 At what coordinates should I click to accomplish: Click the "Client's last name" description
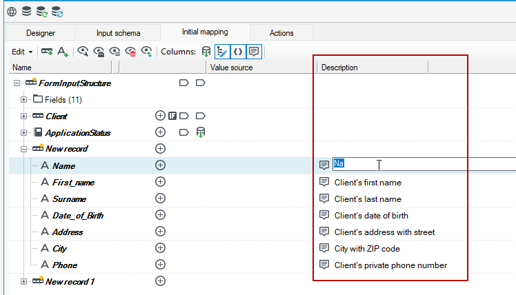point(368,199)
